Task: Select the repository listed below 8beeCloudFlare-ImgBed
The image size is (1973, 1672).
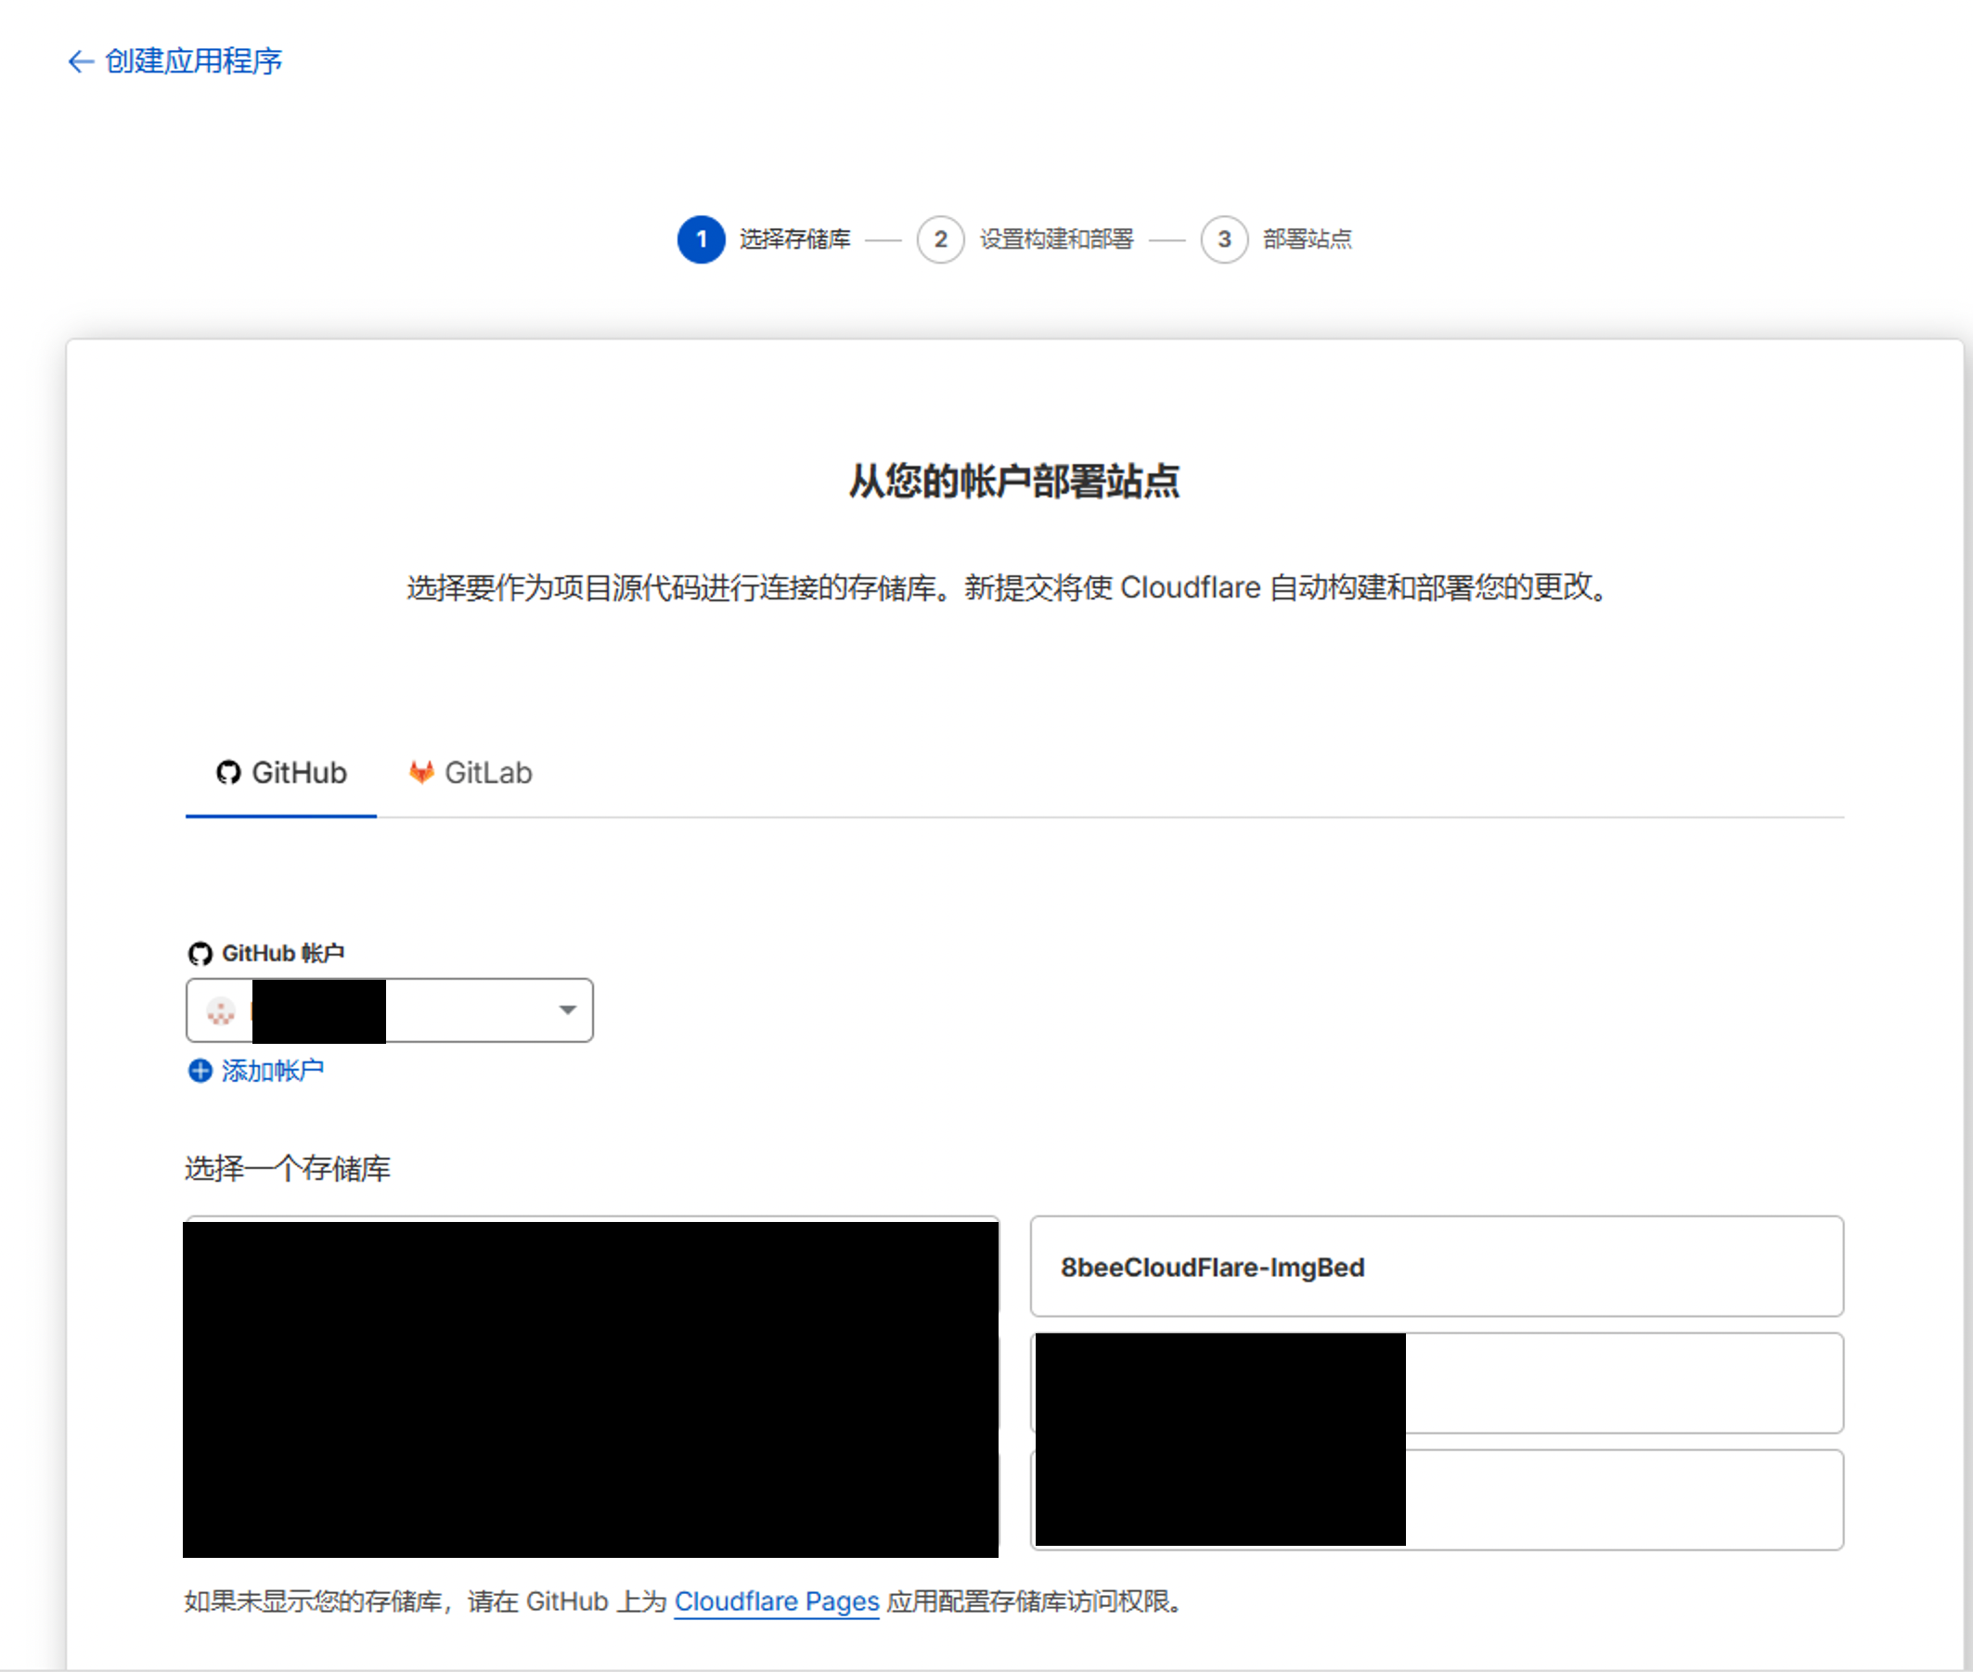Action: click(1437, 1383)
